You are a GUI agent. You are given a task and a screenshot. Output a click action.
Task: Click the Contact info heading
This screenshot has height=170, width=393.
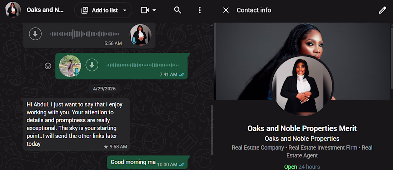254,10
